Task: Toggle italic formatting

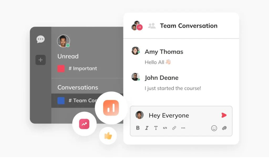Action: [x=147, y=128]
